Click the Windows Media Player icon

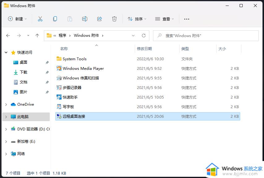pyautogui.click(x=59, y=69)
